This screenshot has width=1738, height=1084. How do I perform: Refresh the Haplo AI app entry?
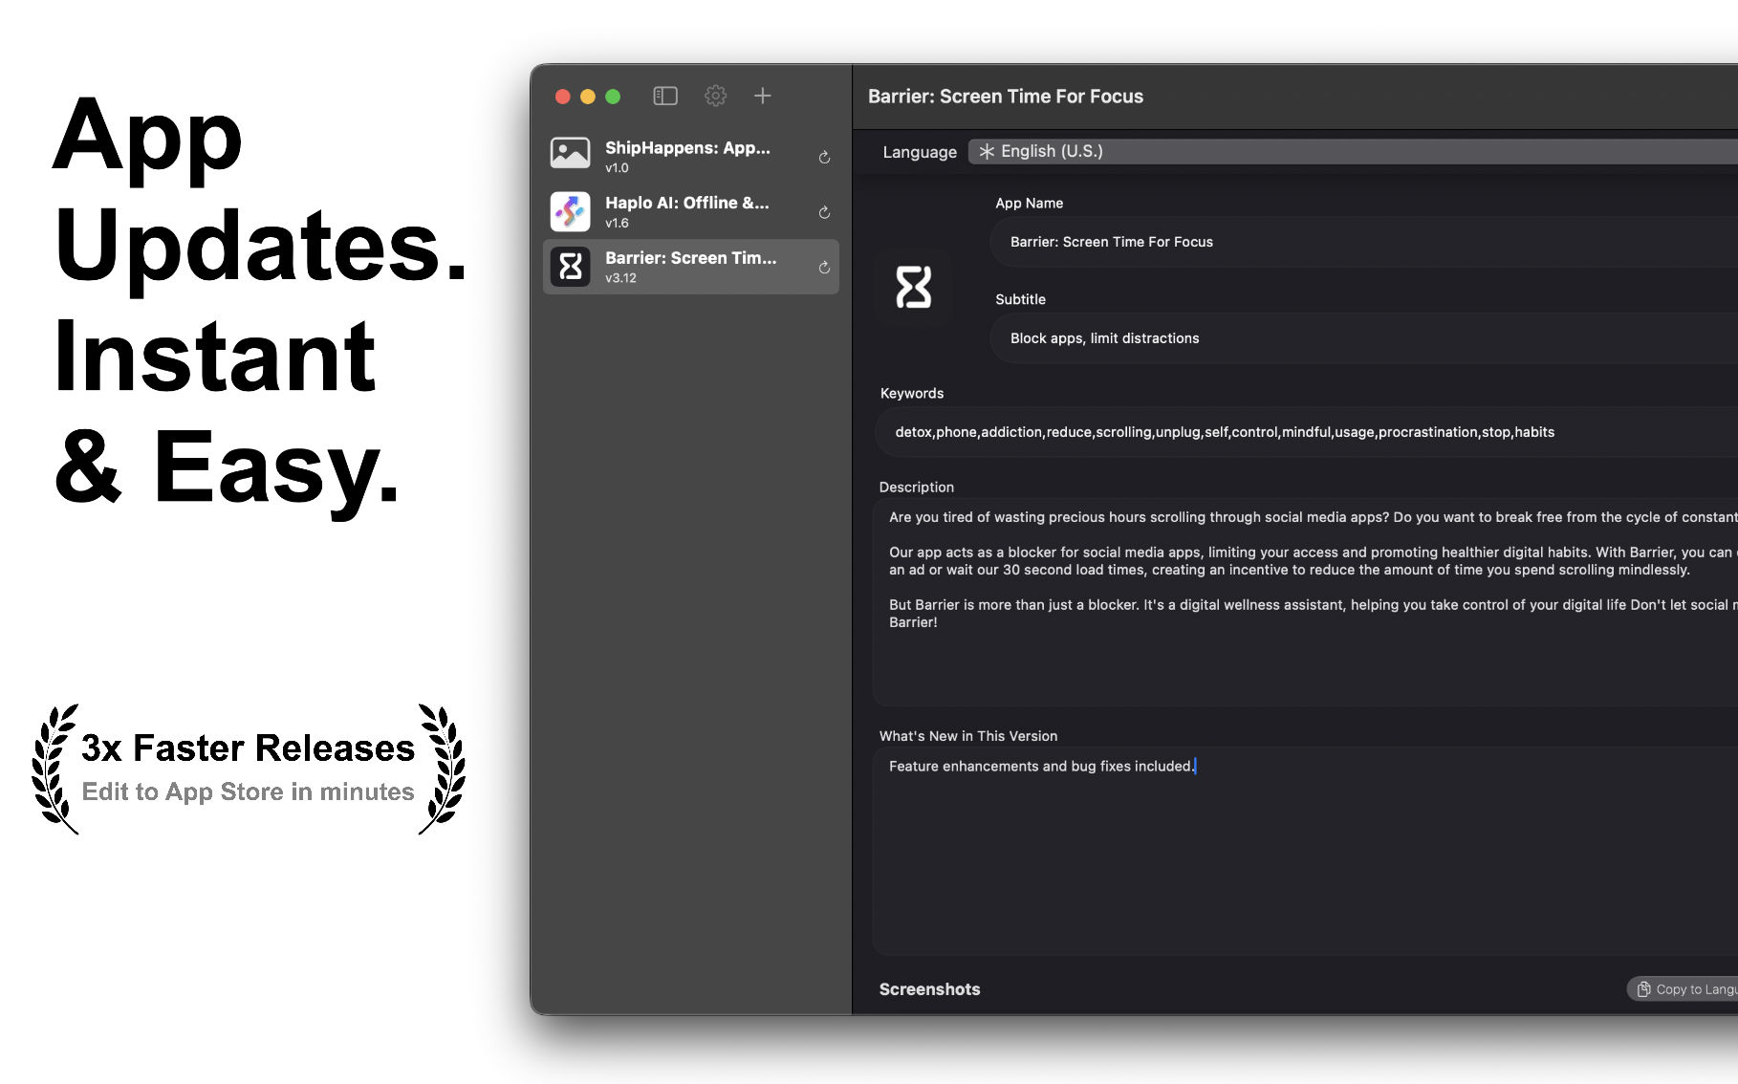point(824,212)
